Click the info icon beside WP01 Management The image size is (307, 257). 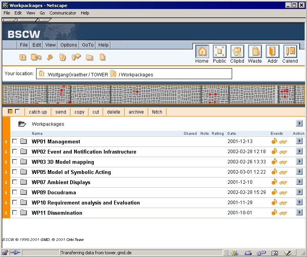tap(6, 141)
